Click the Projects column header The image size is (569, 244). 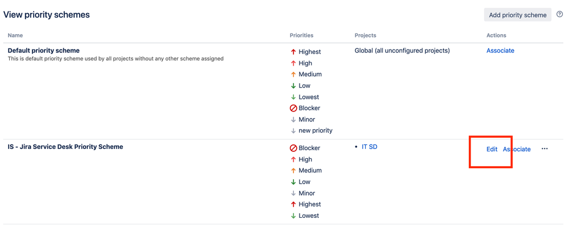pos(366,35)
